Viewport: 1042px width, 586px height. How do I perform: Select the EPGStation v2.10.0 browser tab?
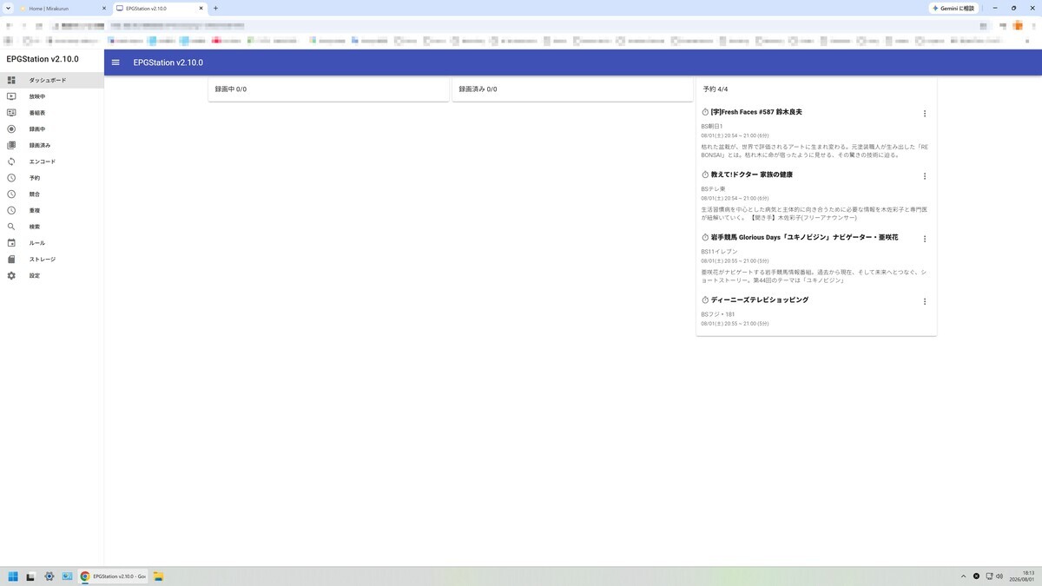161,8
